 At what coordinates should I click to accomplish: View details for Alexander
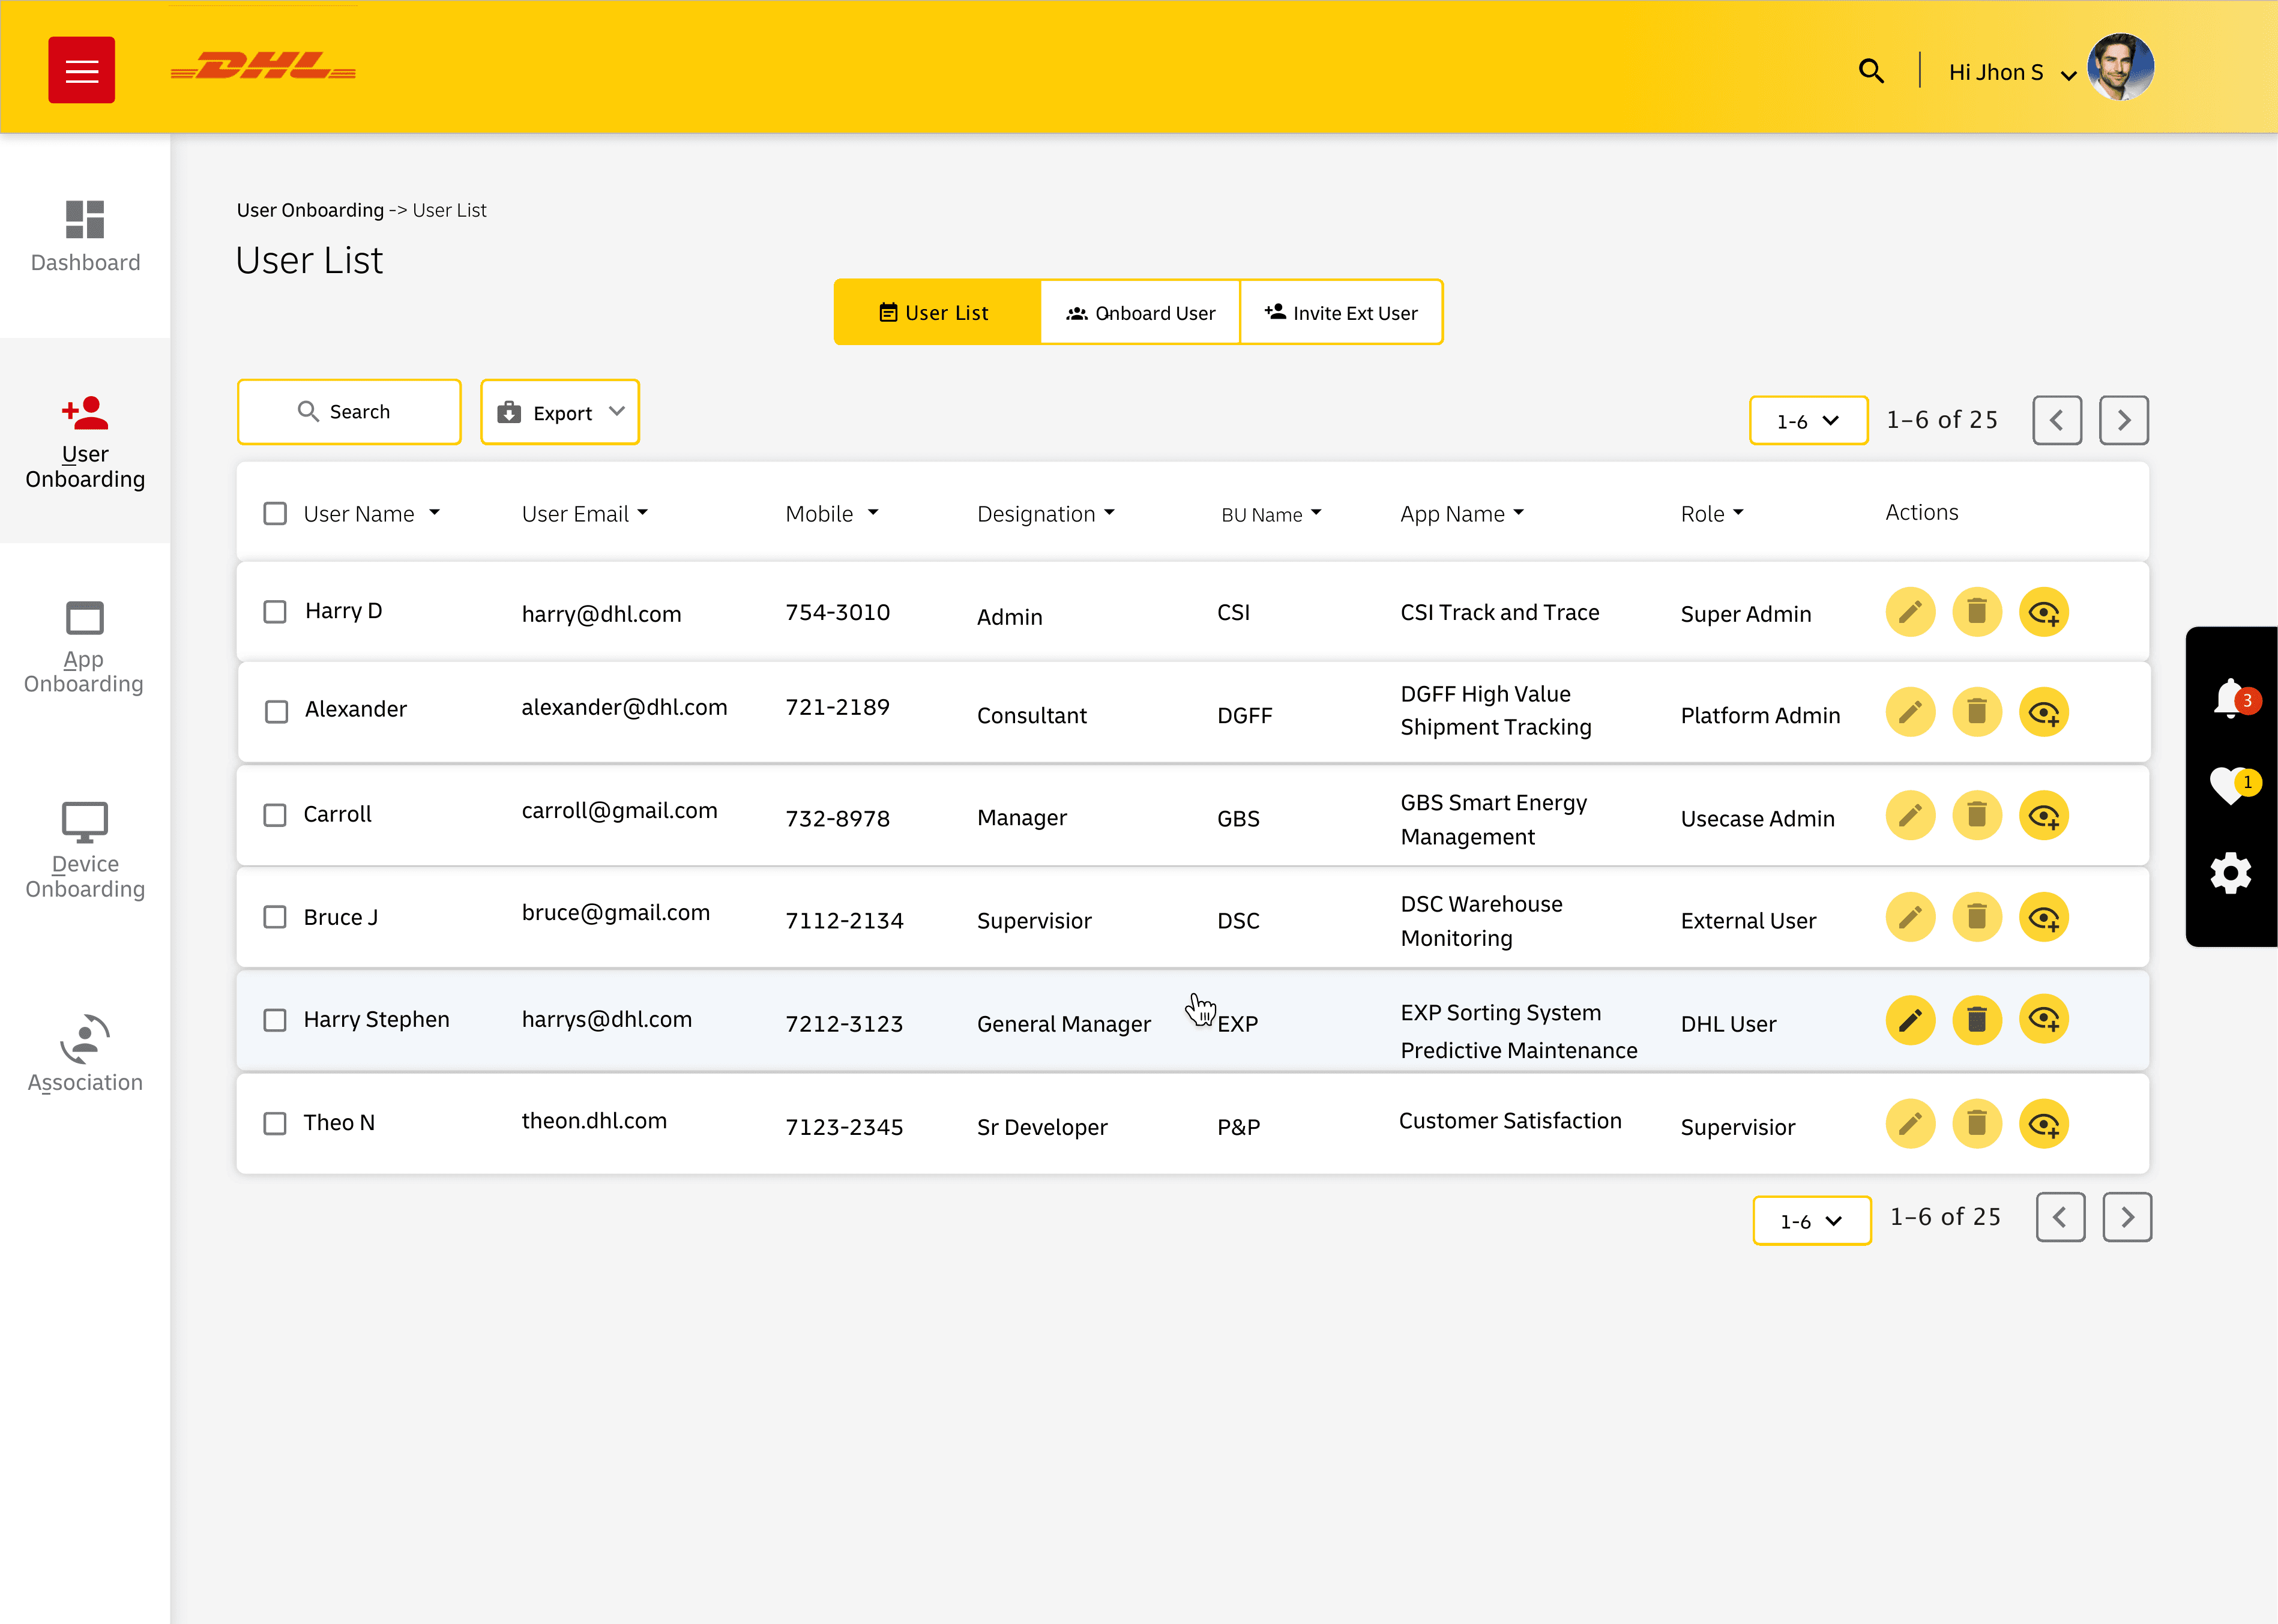coord(2044,712)
